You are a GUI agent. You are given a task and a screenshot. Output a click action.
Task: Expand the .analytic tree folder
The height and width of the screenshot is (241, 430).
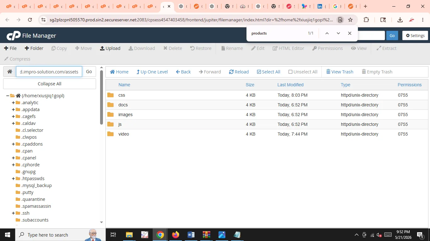point(13,103)
